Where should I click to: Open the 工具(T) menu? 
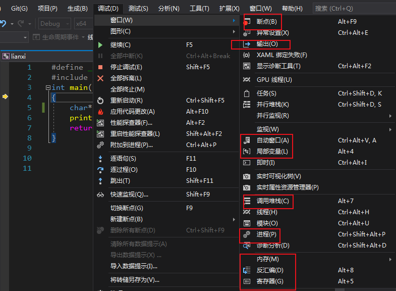pyautogui.click(x=199, y=9)
